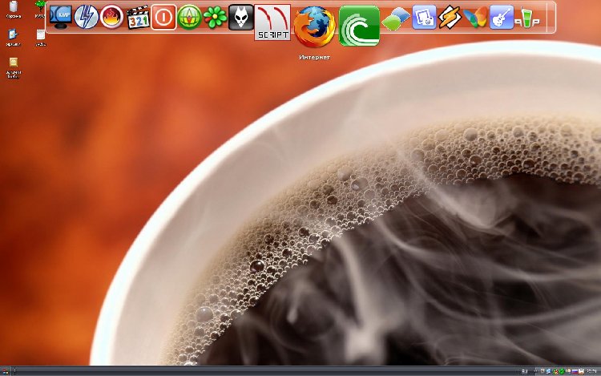Open the tray icon beside the clock
The image size is (601, 376).
[x=582, y=371]
